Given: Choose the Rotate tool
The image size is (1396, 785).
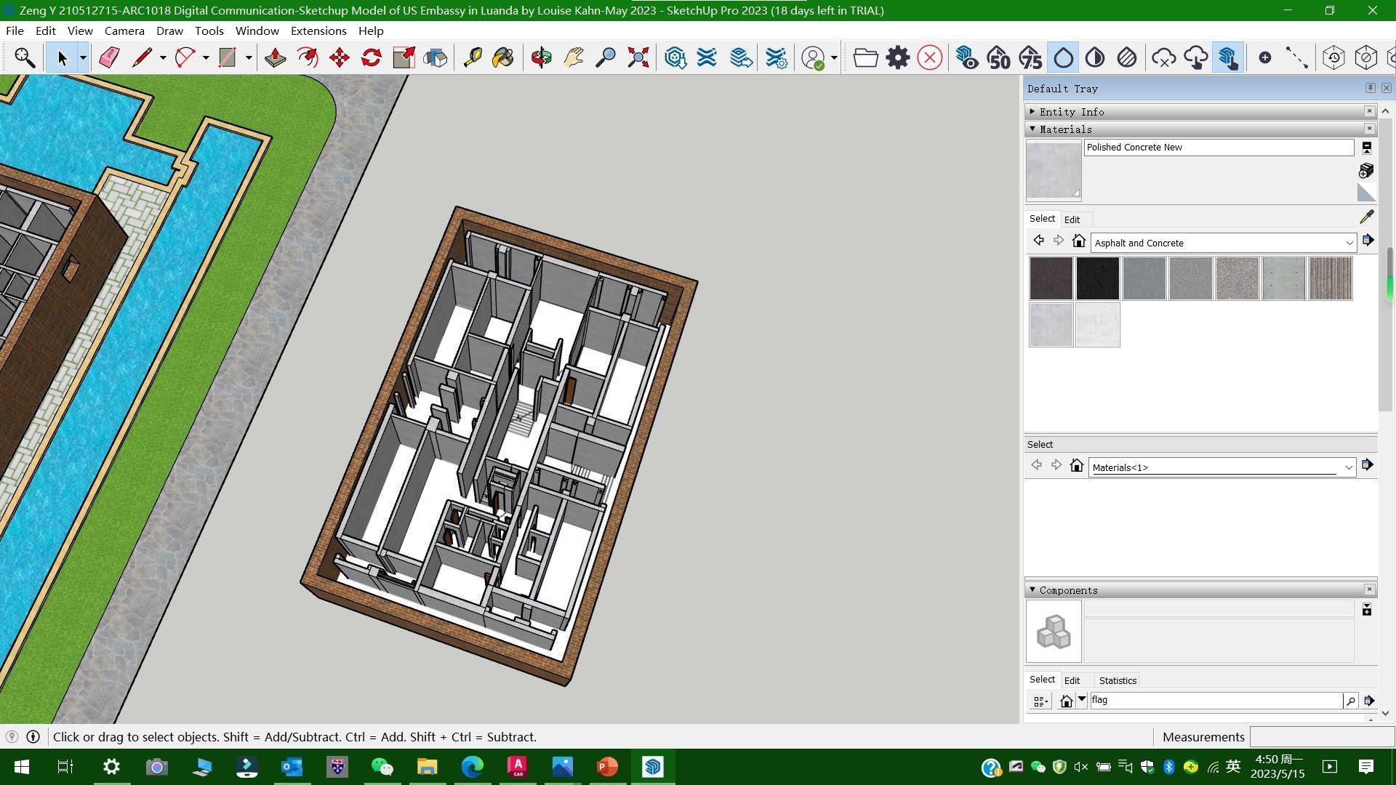Looking at the screenshot, I should (x=372, y=57).
